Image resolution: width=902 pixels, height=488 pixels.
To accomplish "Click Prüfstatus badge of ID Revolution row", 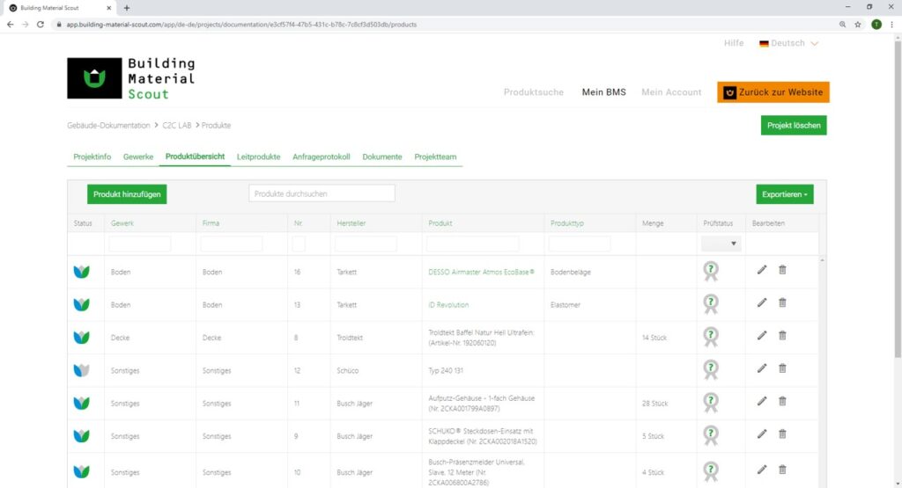I will coord(711,303).
